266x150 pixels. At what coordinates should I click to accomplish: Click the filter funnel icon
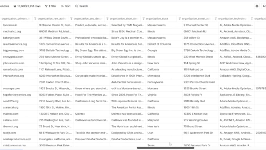pyautogui.click(x=46, y=6)
